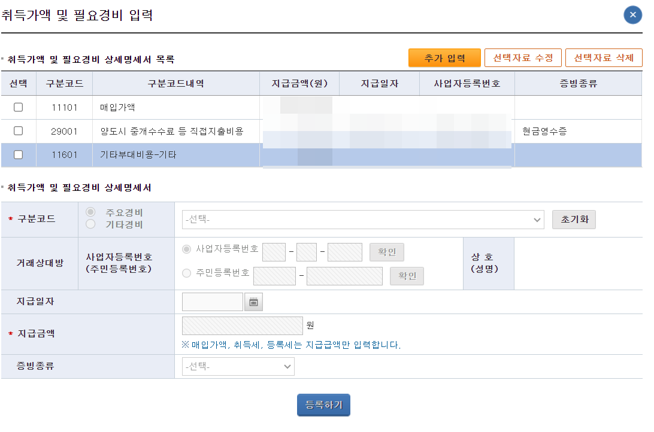This screenshot has height=432, width=654.
Task: Select the 사업자등록번호 radio option
Action: pyautogui.click(x=186, y=250)
